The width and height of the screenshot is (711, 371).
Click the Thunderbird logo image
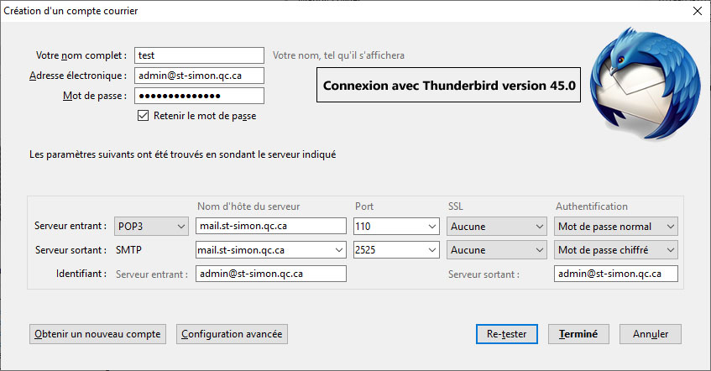[x=645, y=83]
